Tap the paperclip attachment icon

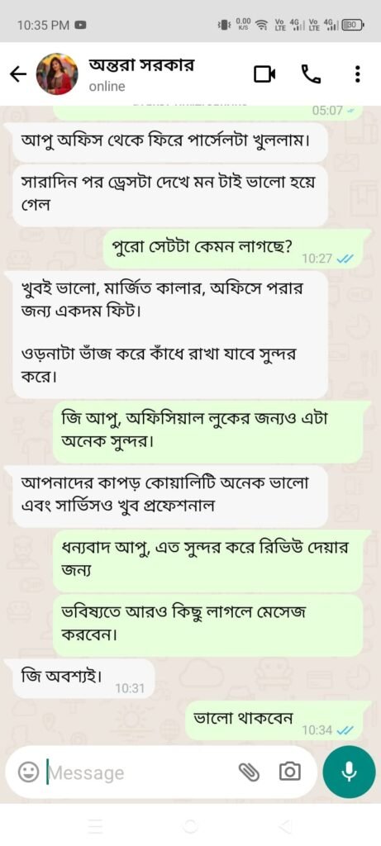249,772
